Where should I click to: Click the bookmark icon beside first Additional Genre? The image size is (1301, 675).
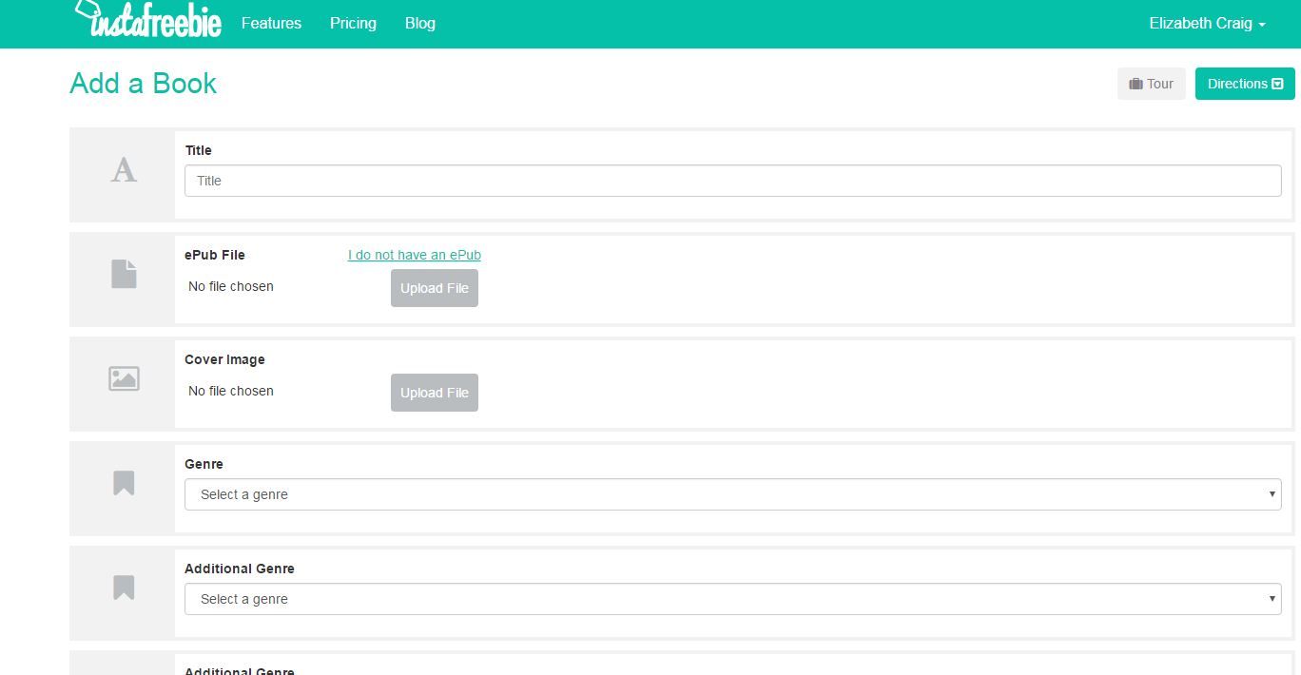tap(124, 588)
